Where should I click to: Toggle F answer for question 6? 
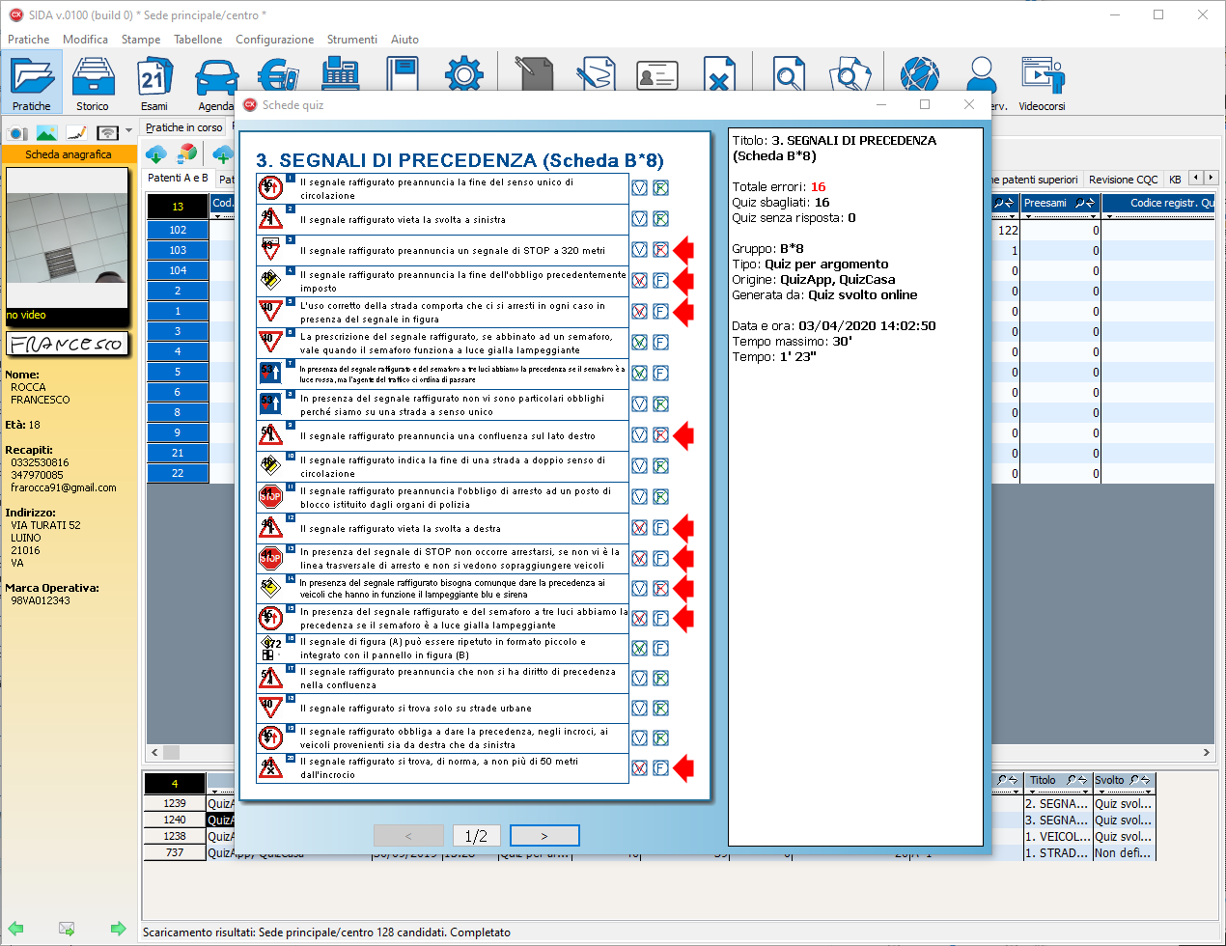point(660,343)
